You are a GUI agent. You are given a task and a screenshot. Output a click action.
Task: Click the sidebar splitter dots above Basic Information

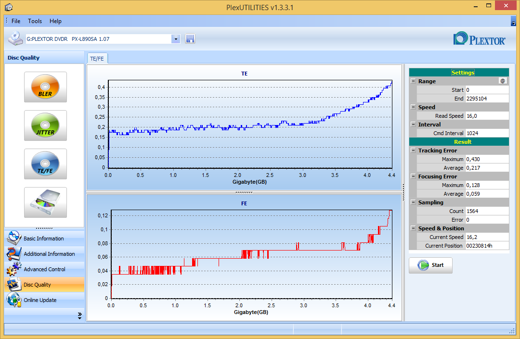(44, 228)
